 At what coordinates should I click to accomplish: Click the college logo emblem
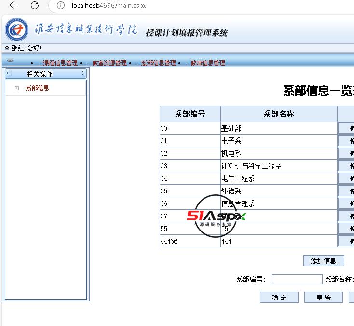tap(16, 29)
